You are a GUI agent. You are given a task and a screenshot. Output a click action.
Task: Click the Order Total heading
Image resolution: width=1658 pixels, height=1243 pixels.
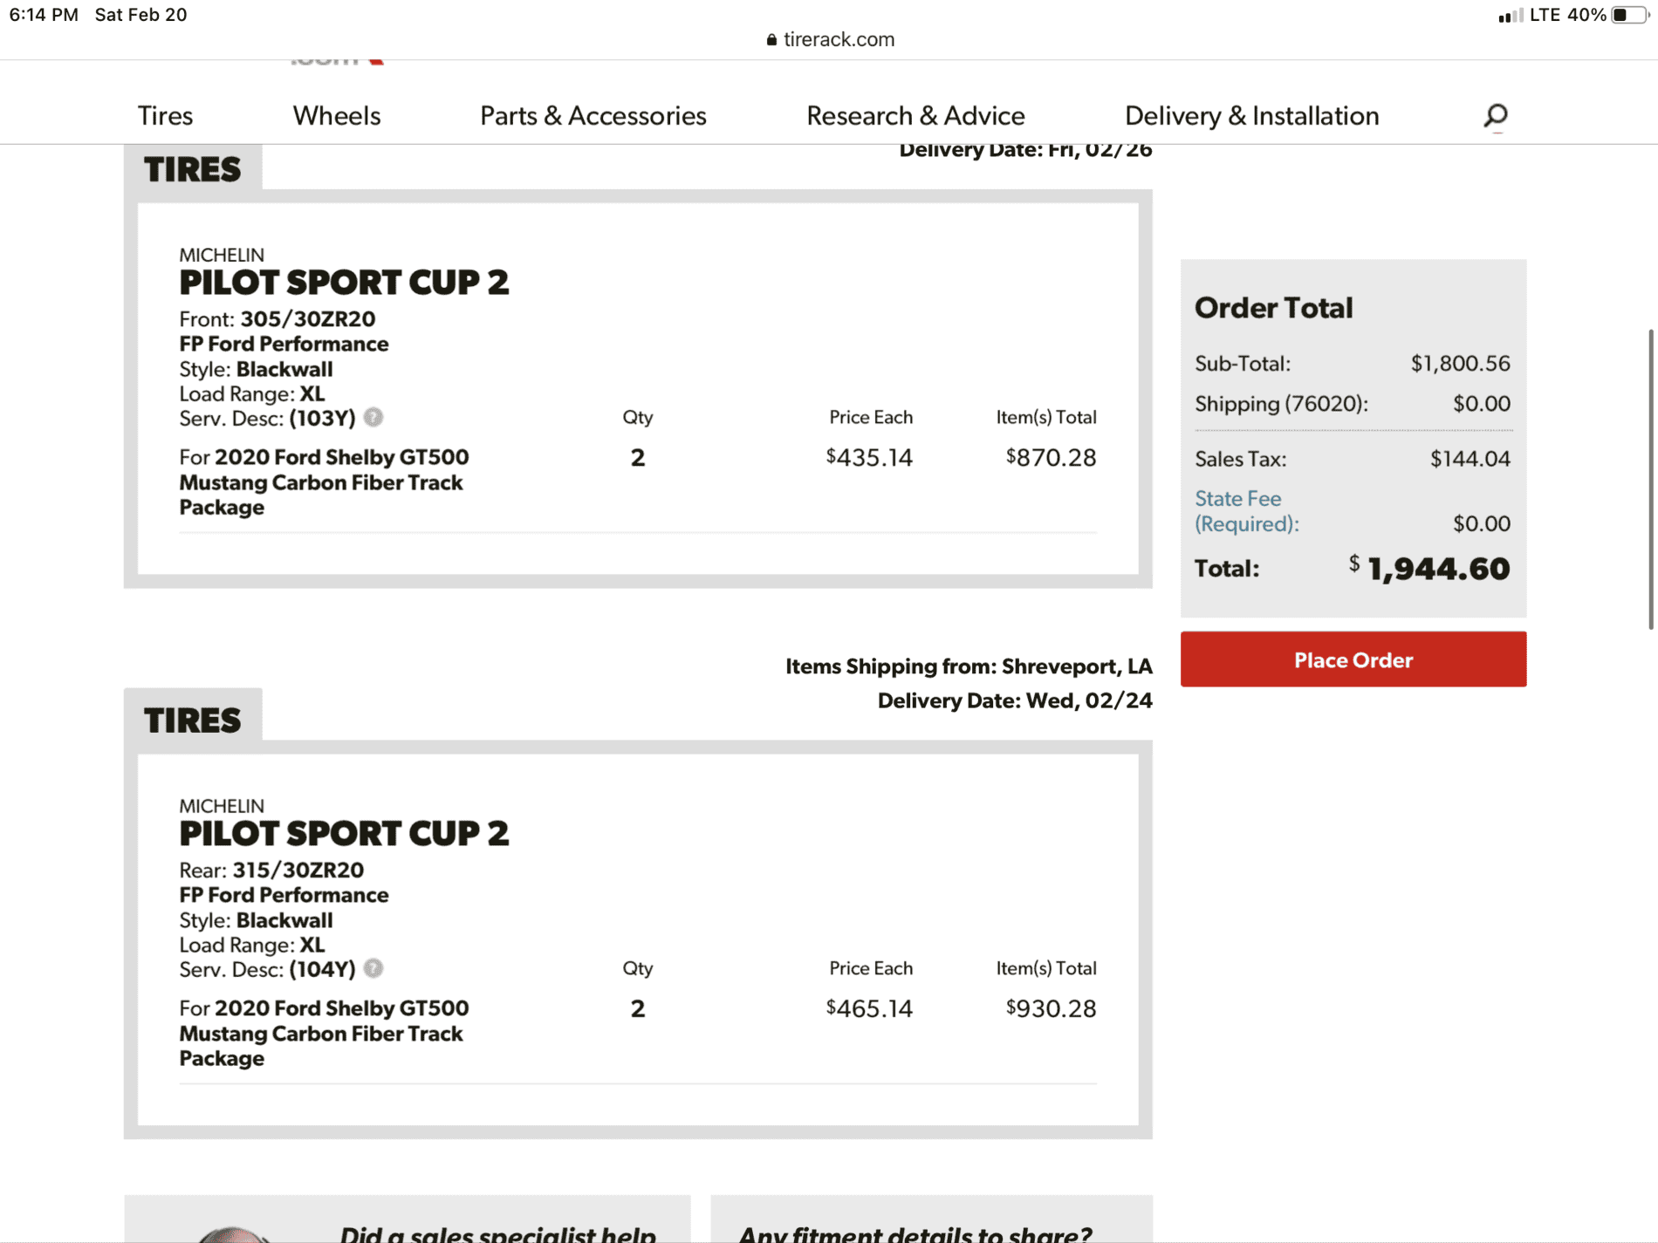tap(1273, 308)
